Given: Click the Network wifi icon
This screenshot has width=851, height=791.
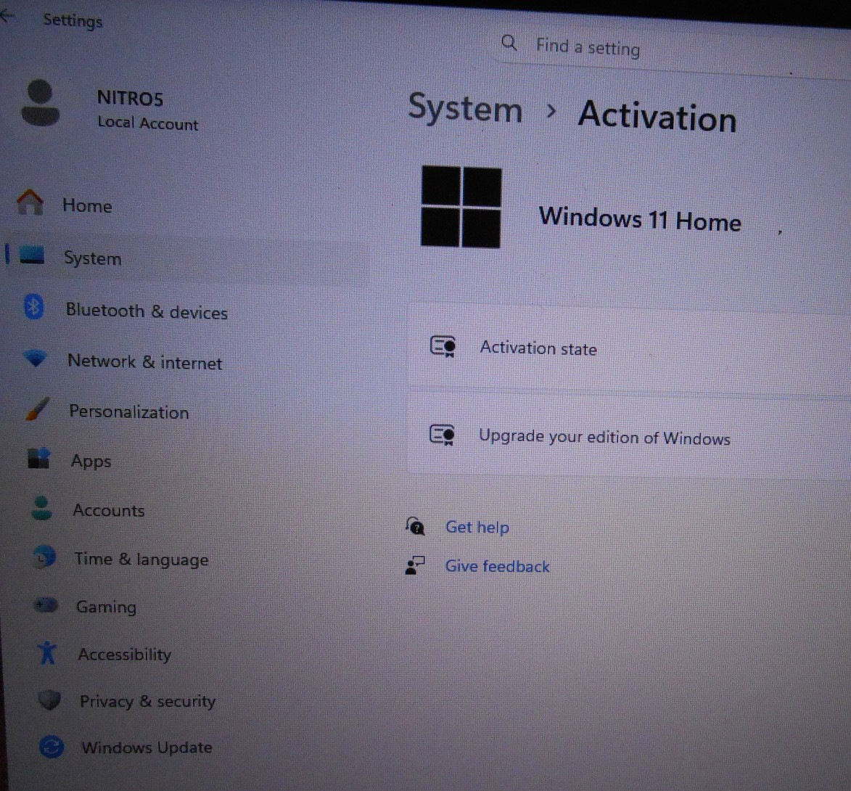Looking at the screenshot, I should tap(36, 358).
